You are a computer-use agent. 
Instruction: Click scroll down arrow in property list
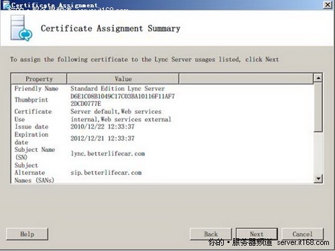318,179
